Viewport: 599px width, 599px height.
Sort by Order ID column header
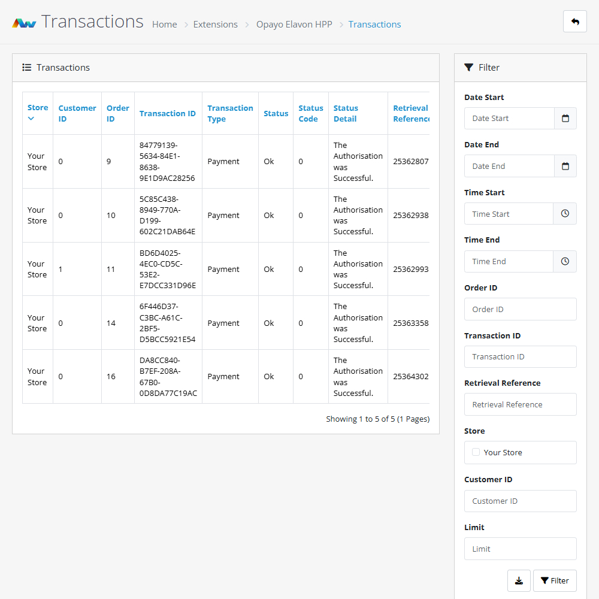coord(117,113)
